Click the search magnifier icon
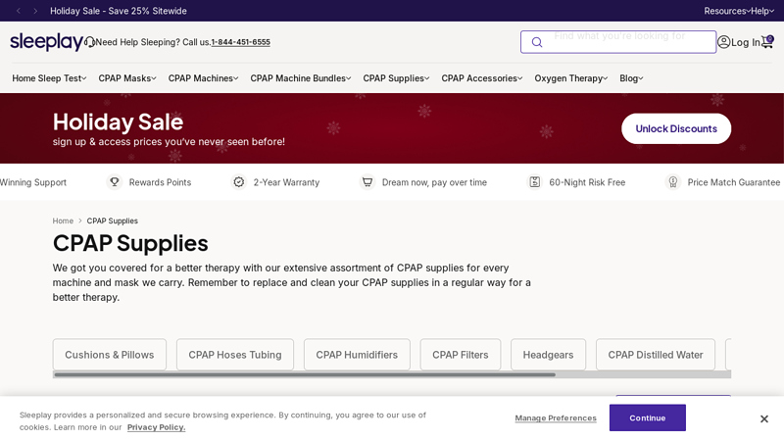Screen dimensions: 784x441 pos(537,42)
